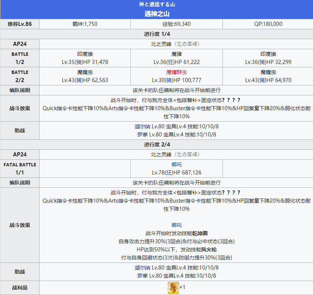Click the 魔猪 enemy name
Screen dimensions: 313x295
[177, 54]
